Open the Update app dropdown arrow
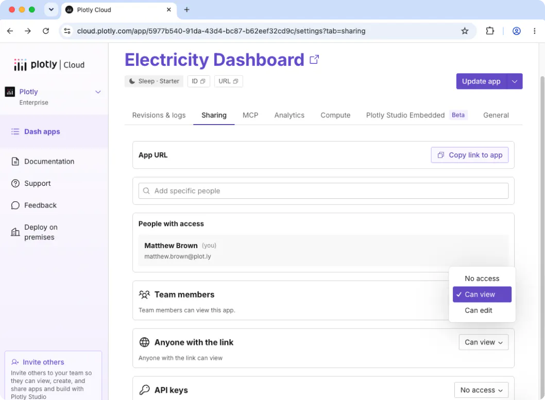545x400 pixels. (x=515, y=81)
